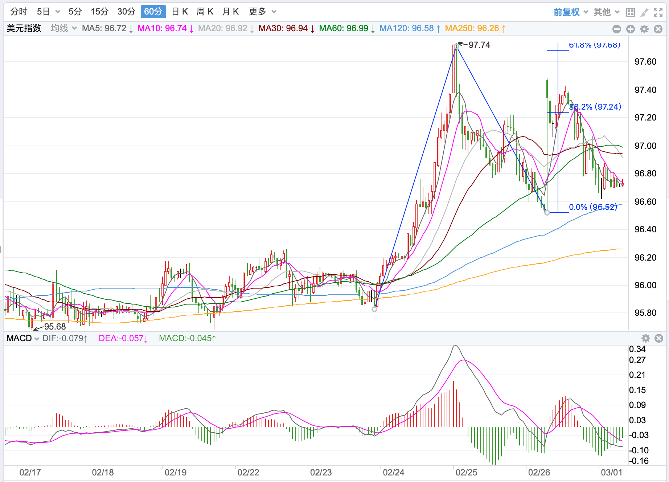Viewport: 669px width, 482px height.
Task: Close the moving average indicator row
Action: coord(658,29)
